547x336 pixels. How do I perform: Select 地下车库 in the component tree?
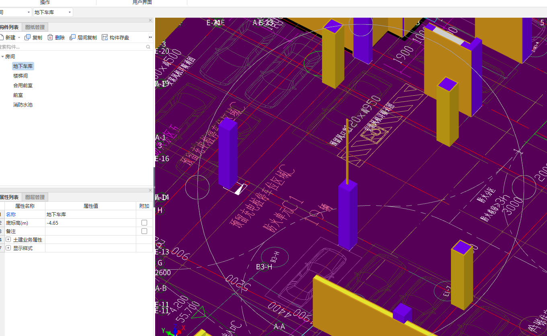coord(23,66)
